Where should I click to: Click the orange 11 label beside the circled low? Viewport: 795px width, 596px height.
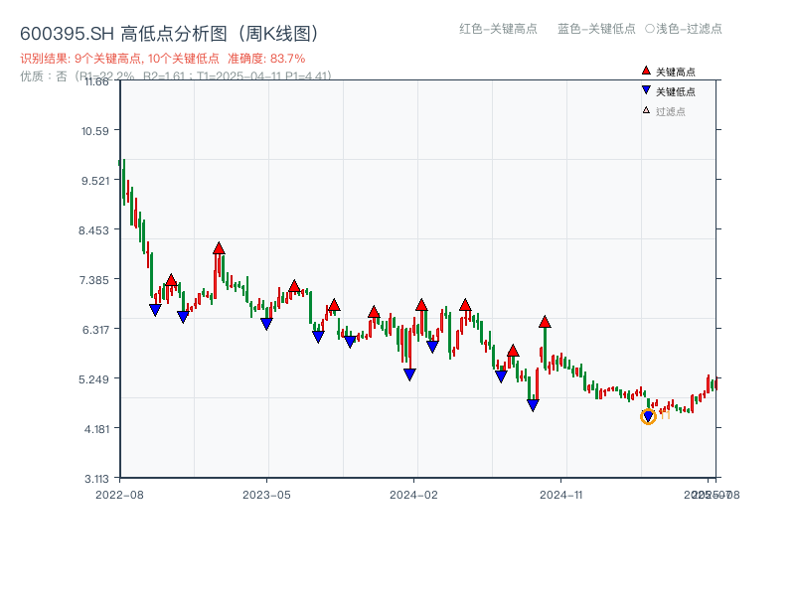click(x=665, y=415)
